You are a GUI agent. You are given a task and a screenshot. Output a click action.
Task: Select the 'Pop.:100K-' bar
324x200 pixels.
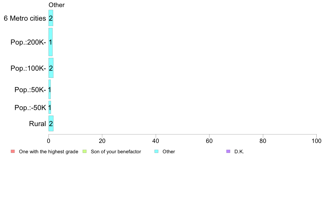[51, 68]
